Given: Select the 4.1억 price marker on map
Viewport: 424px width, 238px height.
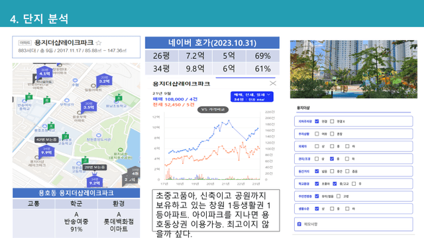Looking at the screenshot, I should 44,72.
